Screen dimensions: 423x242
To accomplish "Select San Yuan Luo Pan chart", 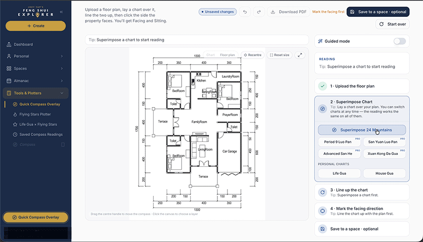I will coord(384,142).
